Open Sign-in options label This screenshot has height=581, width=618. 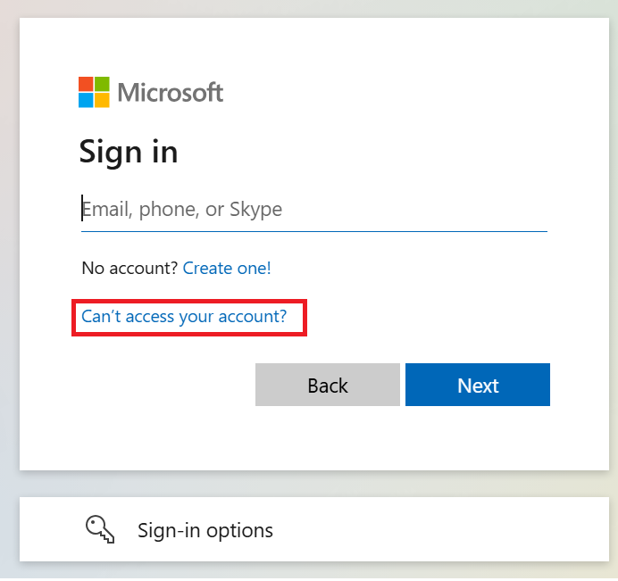[x=205, y=530]
